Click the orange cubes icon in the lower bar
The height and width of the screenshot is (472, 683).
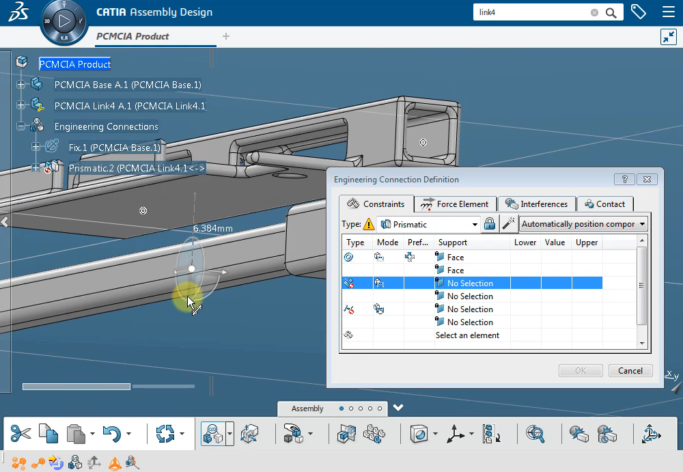18,462
